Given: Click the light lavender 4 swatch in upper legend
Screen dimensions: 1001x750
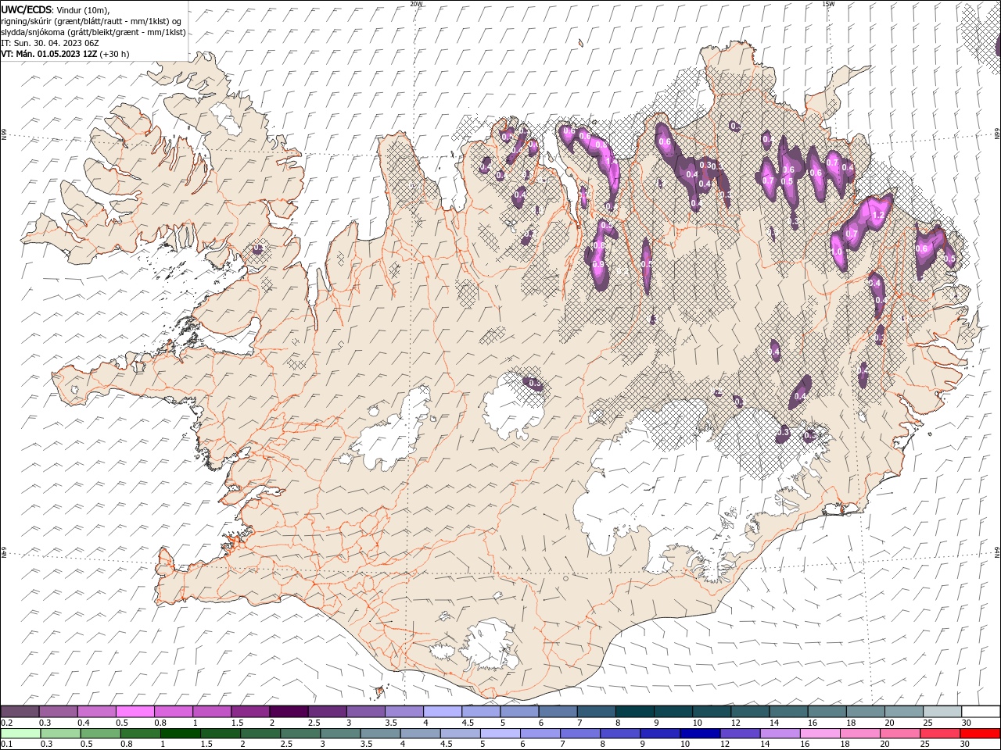Looking at the screenshot, I should (x=442, y=711).
